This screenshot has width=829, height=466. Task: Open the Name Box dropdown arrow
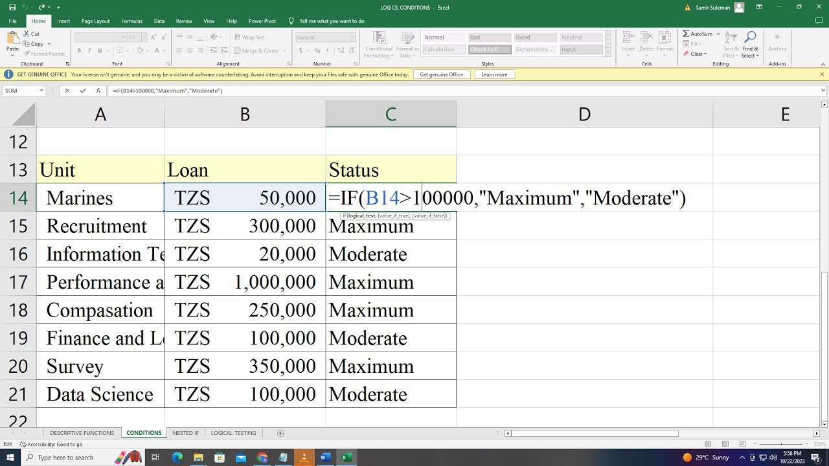coord(42,91)
